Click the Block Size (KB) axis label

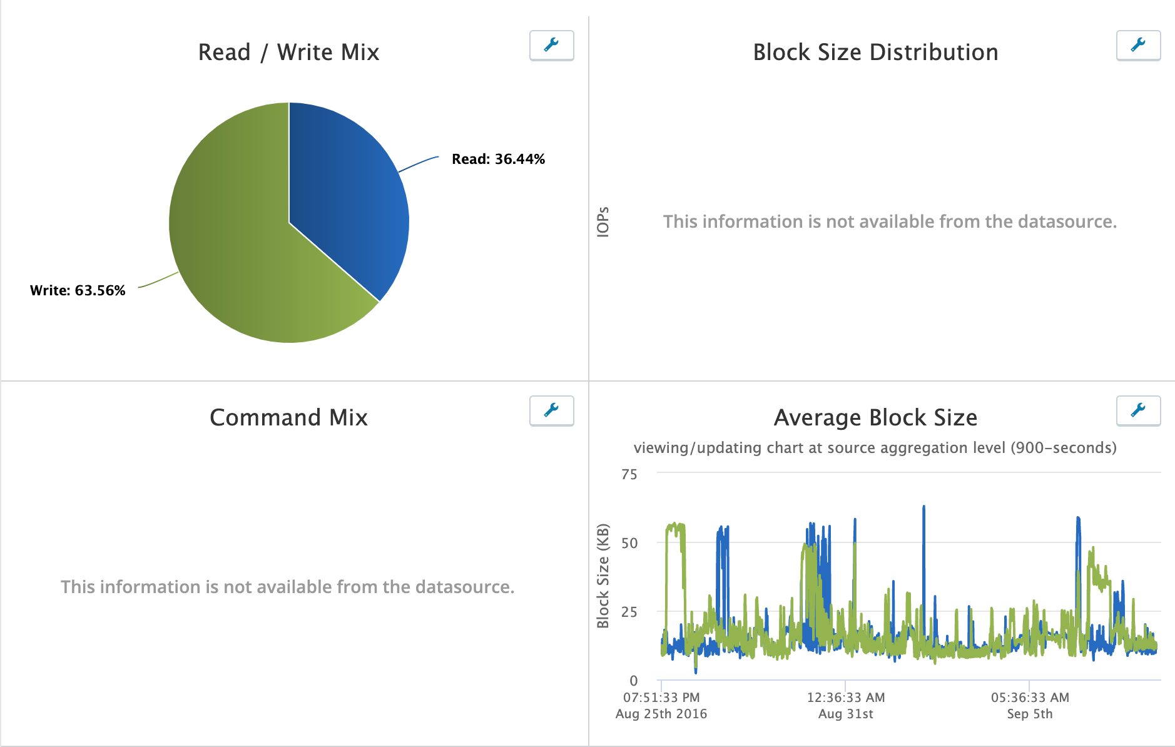(x=603, y=576)
